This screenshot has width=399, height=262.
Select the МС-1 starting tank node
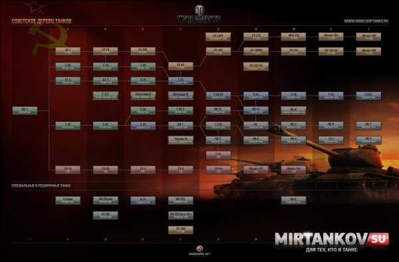(x=25, y=110)
